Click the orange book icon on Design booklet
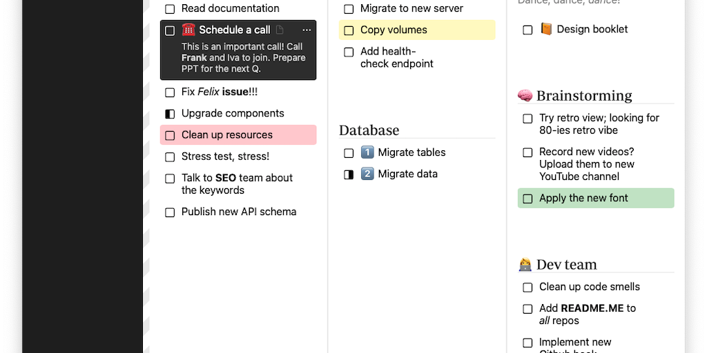The image size is (707, 353). coord(546,30)
